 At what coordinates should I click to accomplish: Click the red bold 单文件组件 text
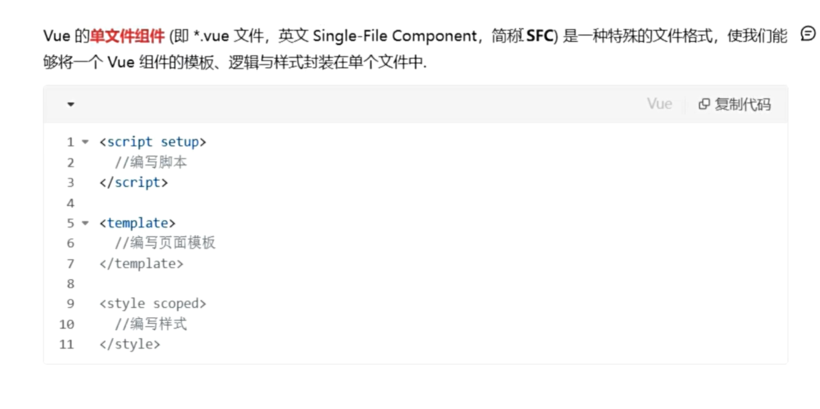click(x=127, y=36)
